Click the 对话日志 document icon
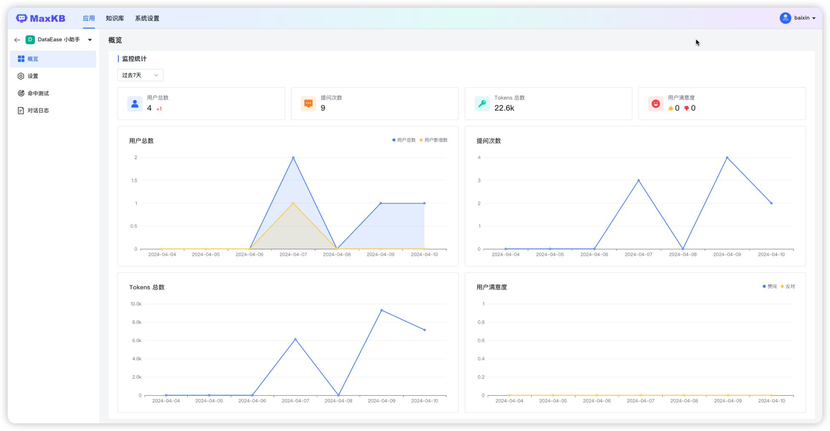The image size is (830, 431). [x=21, y=111]
